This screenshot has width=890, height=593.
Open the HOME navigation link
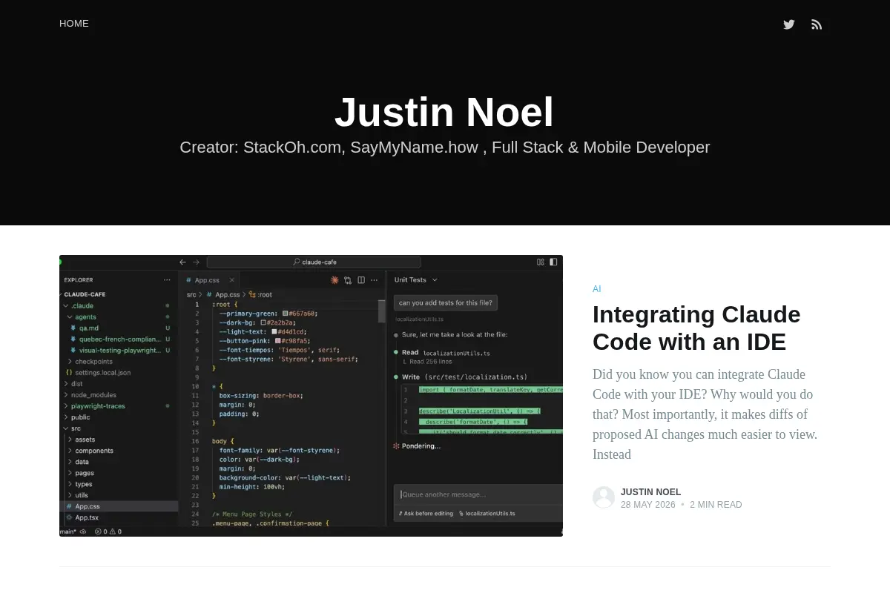tap(74, 24)
